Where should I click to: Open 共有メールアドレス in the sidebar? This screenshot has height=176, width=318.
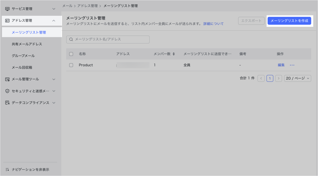pos(27,44)
